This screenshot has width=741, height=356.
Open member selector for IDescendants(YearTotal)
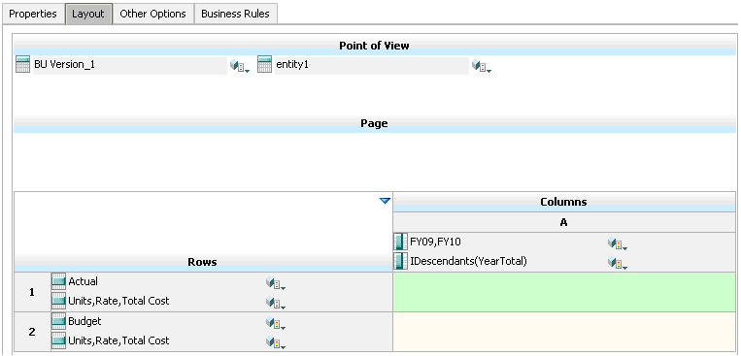(618, 263)
